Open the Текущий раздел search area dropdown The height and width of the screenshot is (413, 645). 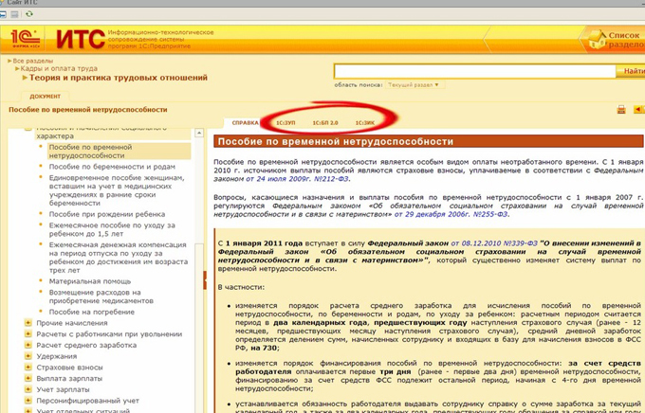414,85
